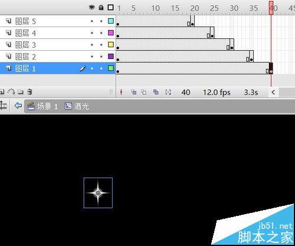Click the magenta outline swatch of 图层 4
The height and width of the screenshot is (246, 295).
pos(111,33)
